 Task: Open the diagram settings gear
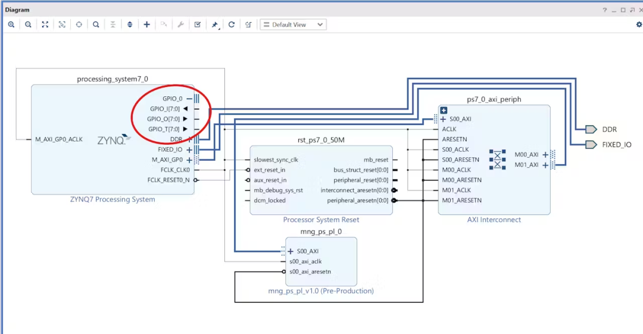[x=639, y=24]
